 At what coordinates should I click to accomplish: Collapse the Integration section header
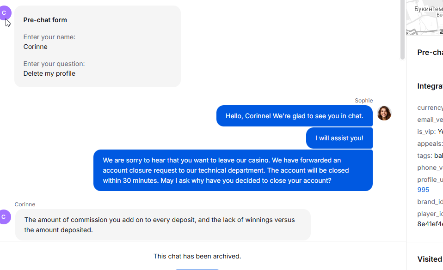coord(430,86)
